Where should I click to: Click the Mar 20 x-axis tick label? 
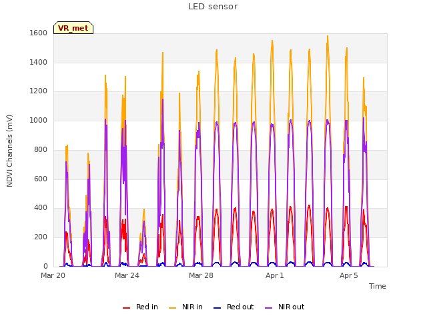(53, 275)
